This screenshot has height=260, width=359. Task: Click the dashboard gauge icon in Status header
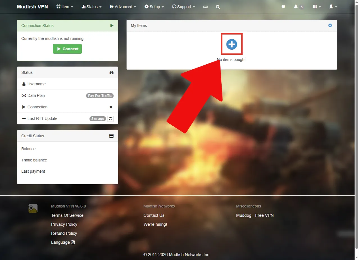pyautogui.click(x=112, y=72)
